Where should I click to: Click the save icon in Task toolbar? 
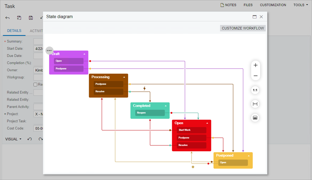tap(31, 18)
